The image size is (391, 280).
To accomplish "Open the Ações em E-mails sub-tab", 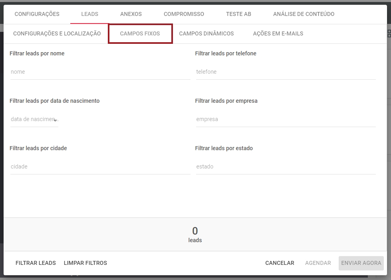I will pyautogui.click(x=278, y=33).
